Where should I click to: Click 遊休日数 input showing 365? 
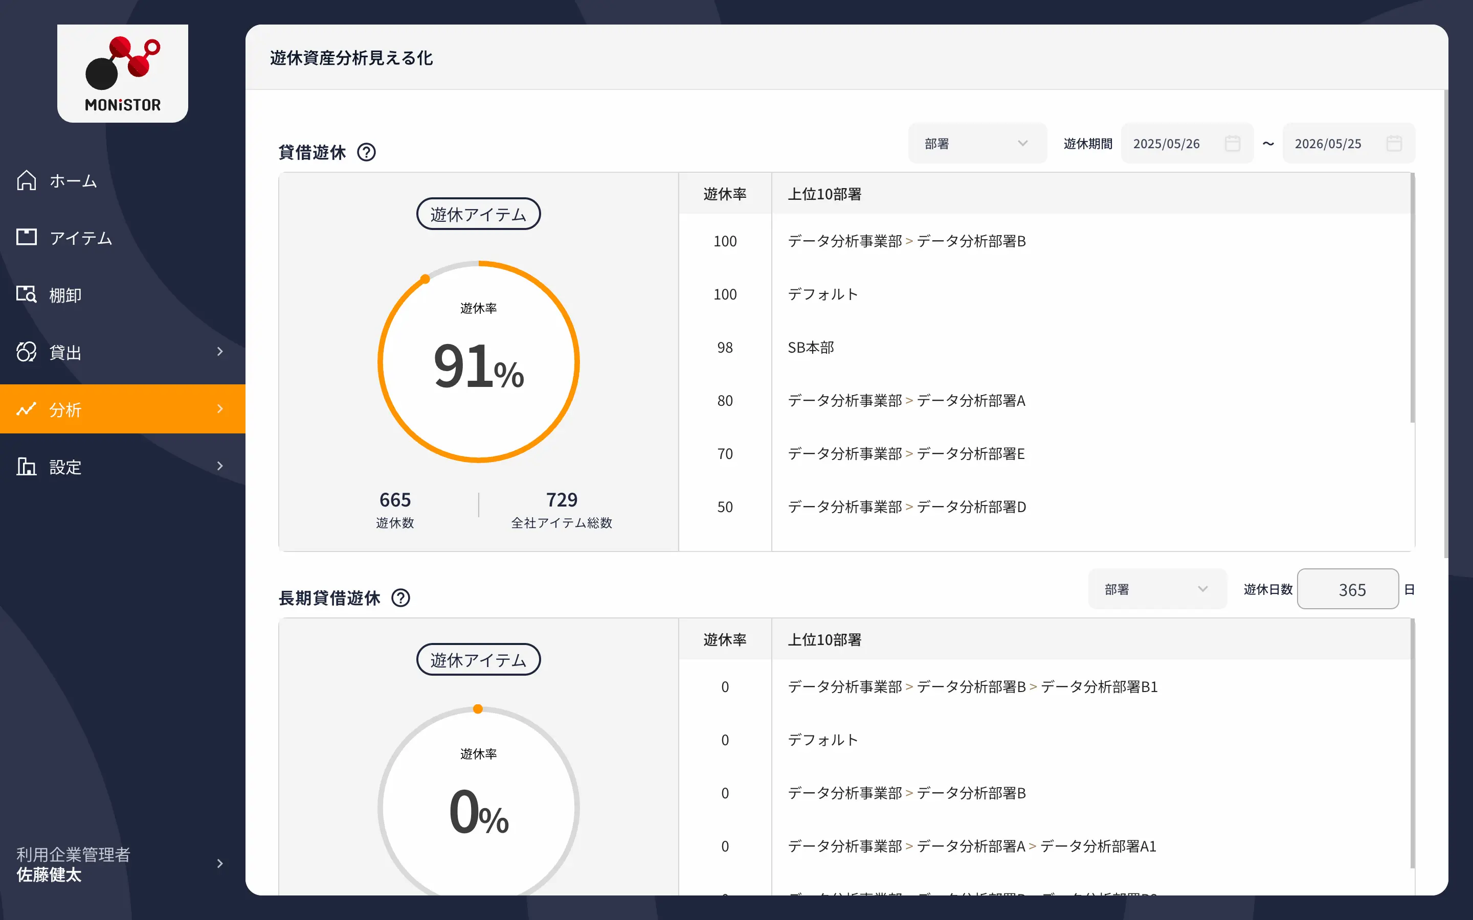pos(1348,589)
